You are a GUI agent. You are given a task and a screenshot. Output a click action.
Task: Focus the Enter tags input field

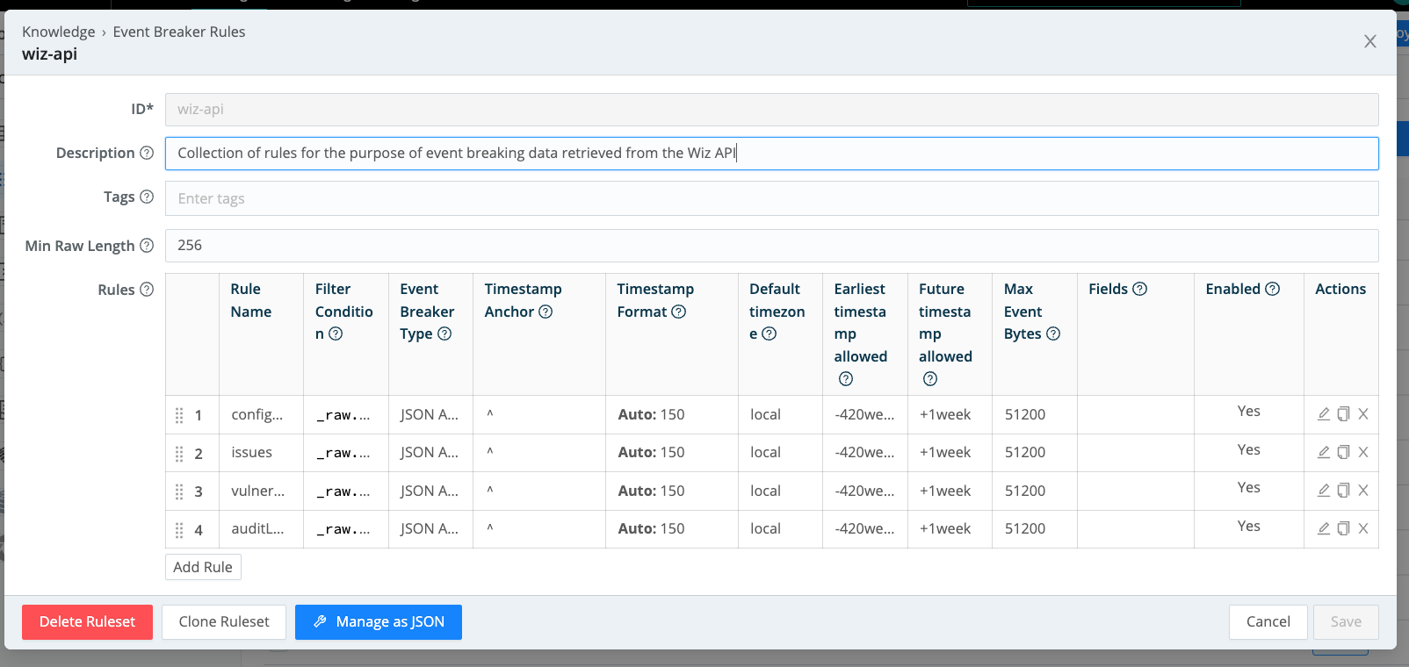(771, 198)
